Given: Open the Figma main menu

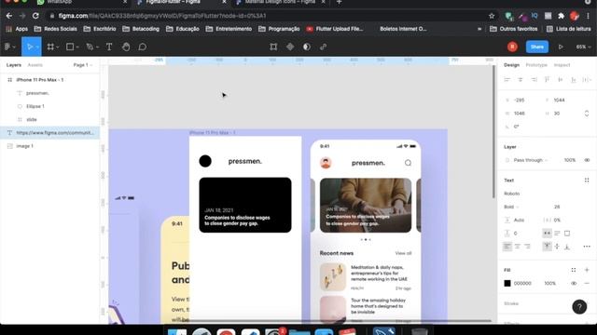Looking at the screenshot, I should 9,47.
